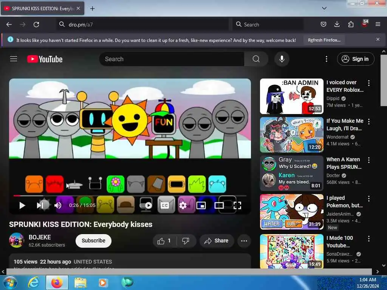Open the red extension icon with 54 badge

click(x=365, y=24)
